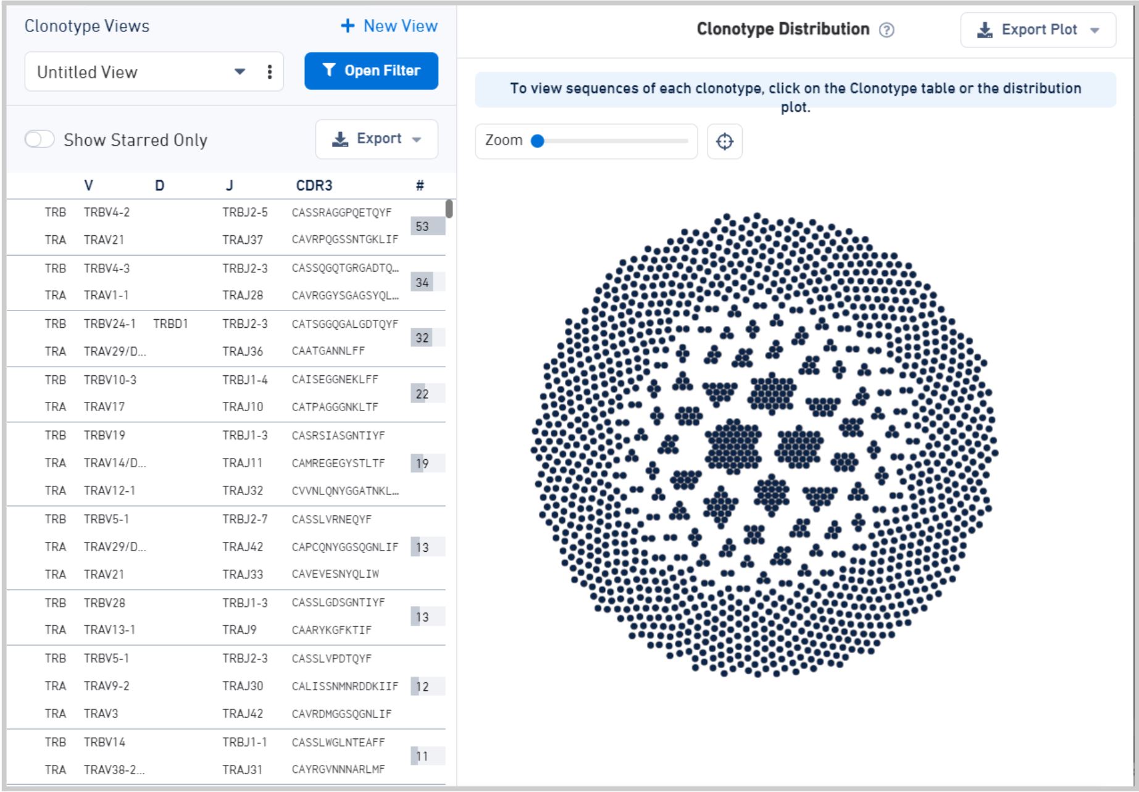1139x792 pixels.
Task: Click the download icon in Export Plot
Action: (985, 30)
